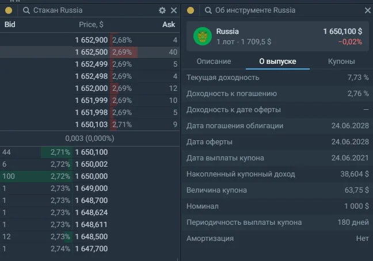Select ask price 1 652,900
The height and width of the screenshot is (261, 373).
click(92, 40)
